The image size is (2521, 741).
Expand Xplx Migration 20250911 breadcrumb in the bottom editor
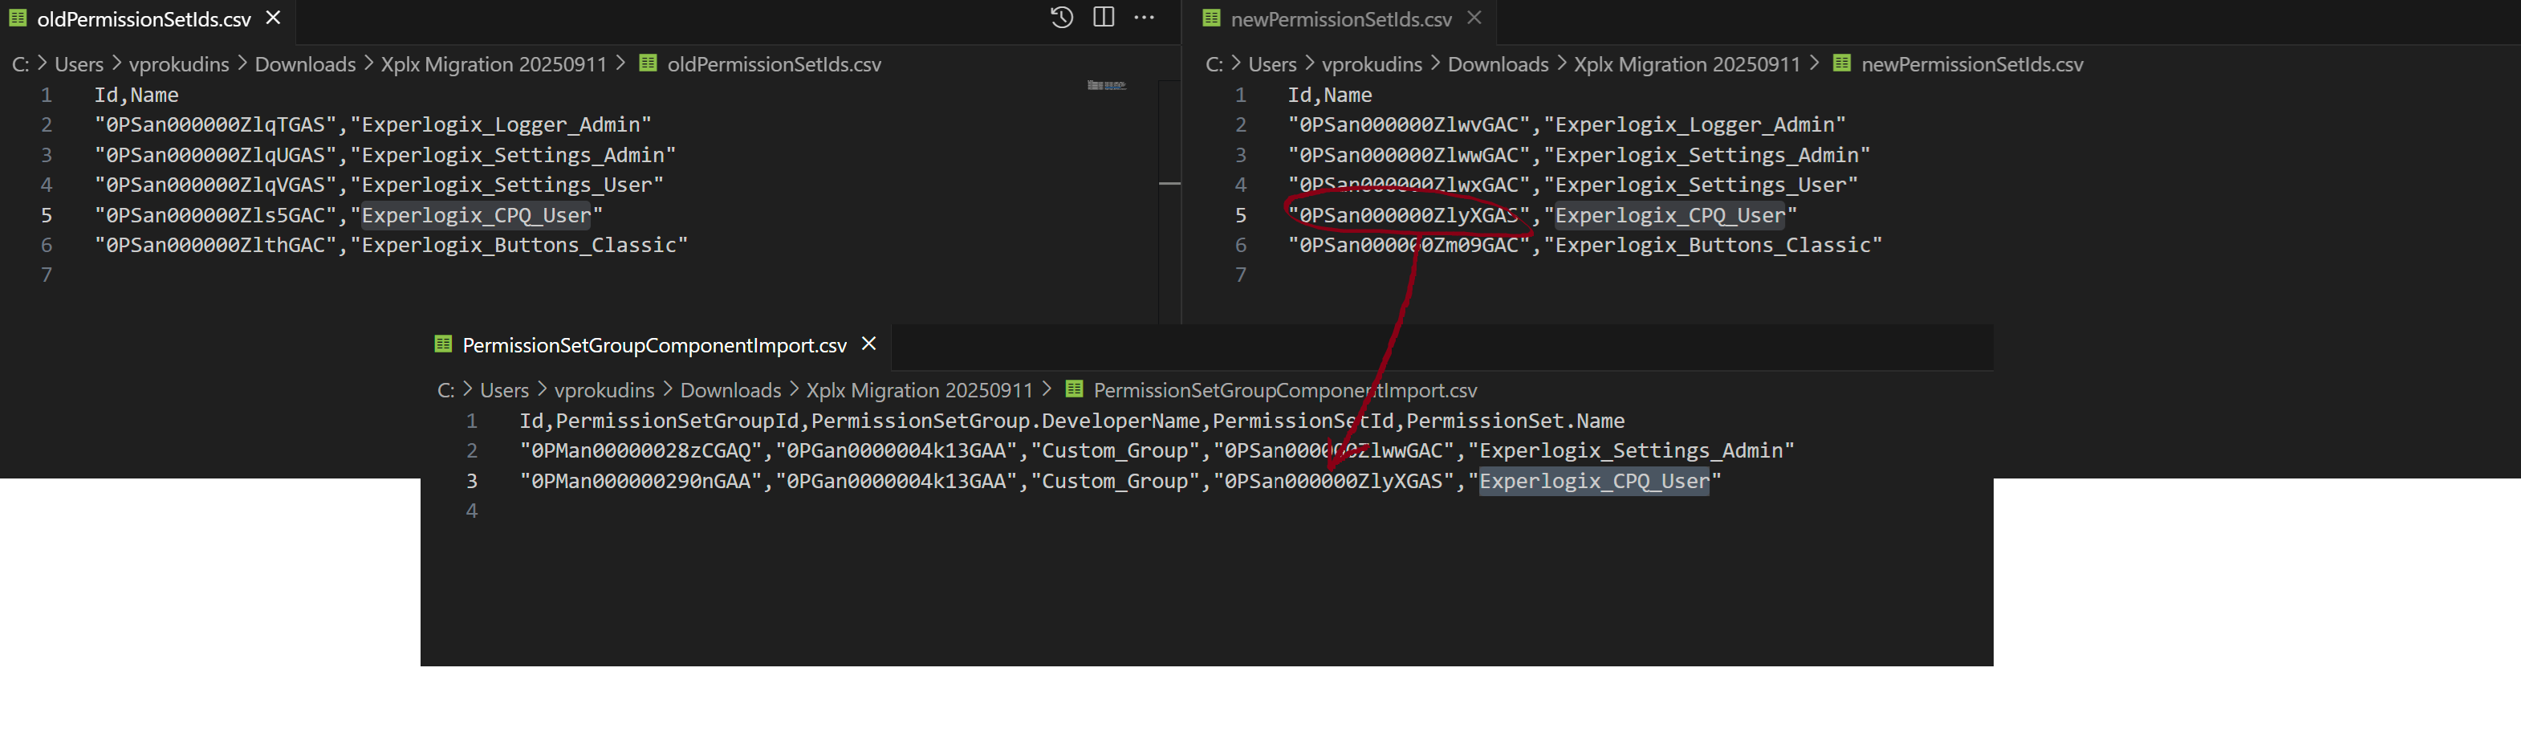click(919, 389)
